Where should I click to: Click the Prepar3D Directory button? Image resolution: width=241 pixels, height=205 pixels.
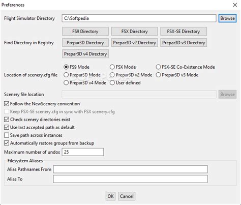[x=85, y=43]
